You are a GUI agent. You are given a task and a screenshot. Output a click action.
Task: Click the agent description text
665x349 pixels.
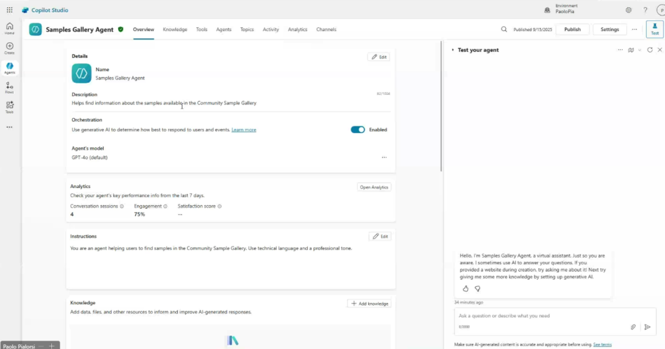coord(164,103)
